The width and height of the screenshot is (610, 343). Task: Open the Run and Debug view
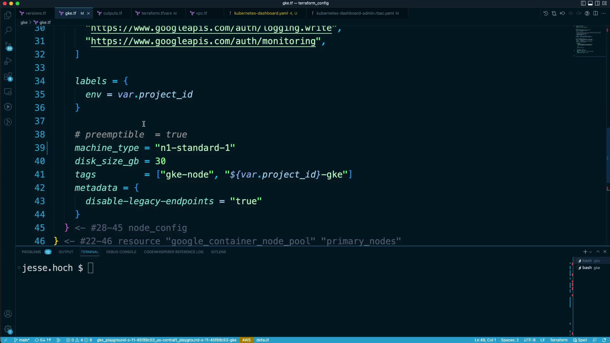[8, 61]
